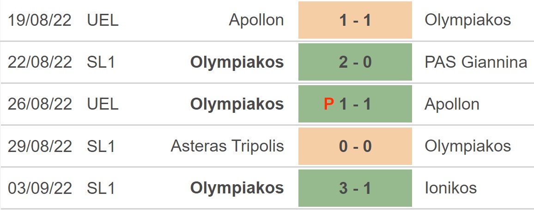Open the 2 - 0 score box
The width and height of the screenshot is (534, 210).
coord(355,62)
